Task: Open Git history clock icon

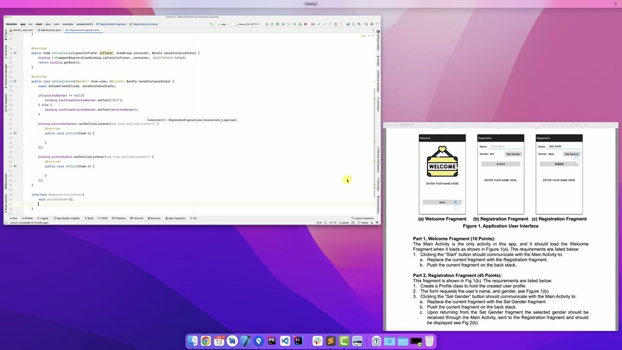Action: click(335, 24)
